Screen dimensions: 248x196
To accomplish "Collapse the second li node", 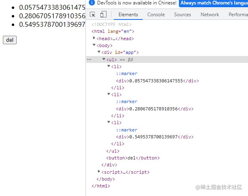I will 109,94.
